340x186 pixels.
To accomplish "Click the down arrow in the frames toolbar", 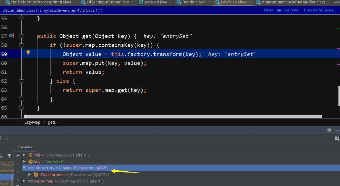I will [x=2, y=156].
